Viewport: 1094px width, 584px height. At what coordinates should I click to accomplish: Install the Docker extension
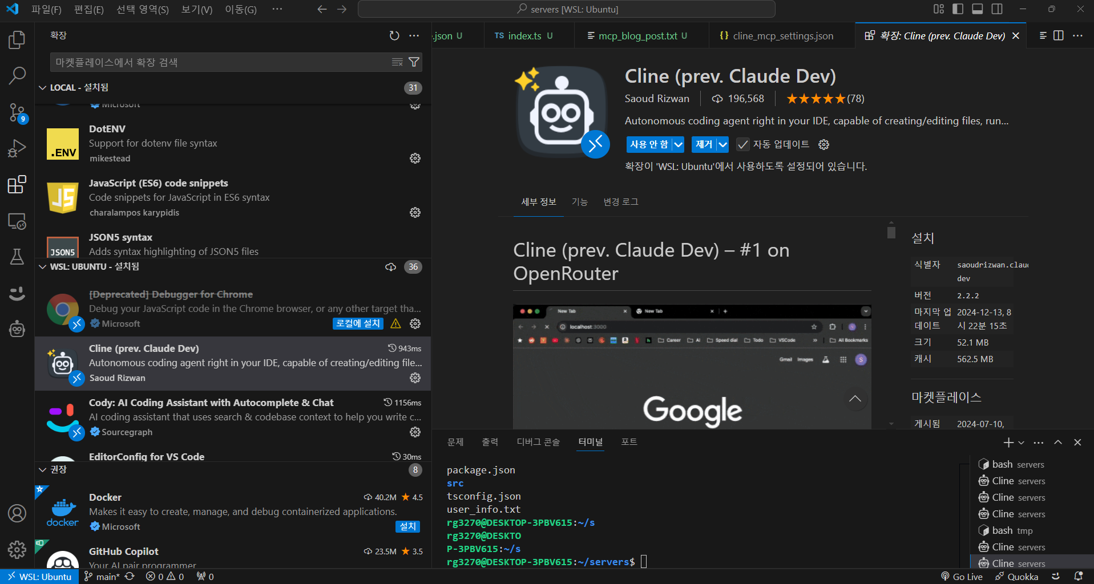(x=408, y=526)
